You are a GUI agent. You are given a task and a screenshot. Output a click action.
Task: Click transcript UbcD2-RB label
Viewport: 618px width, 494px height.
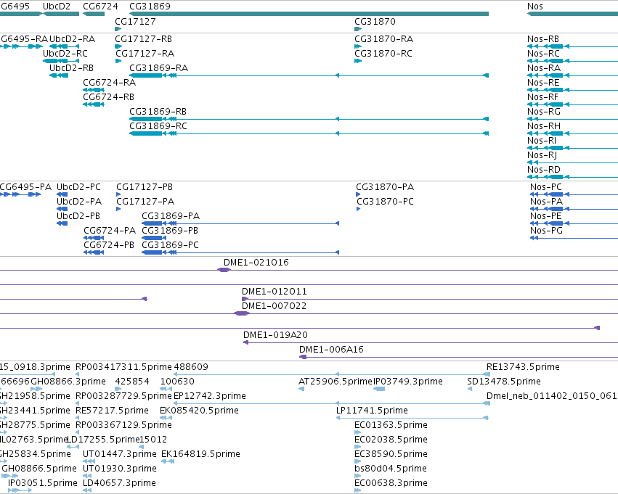coord(71,68)
